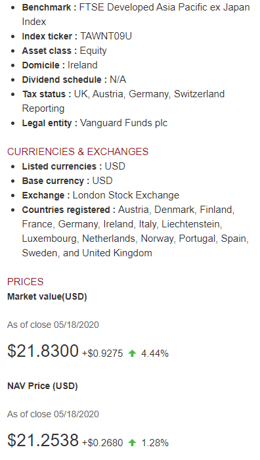Click the Asset class Equity entry

pyautogui.click(x=64, y=51)
